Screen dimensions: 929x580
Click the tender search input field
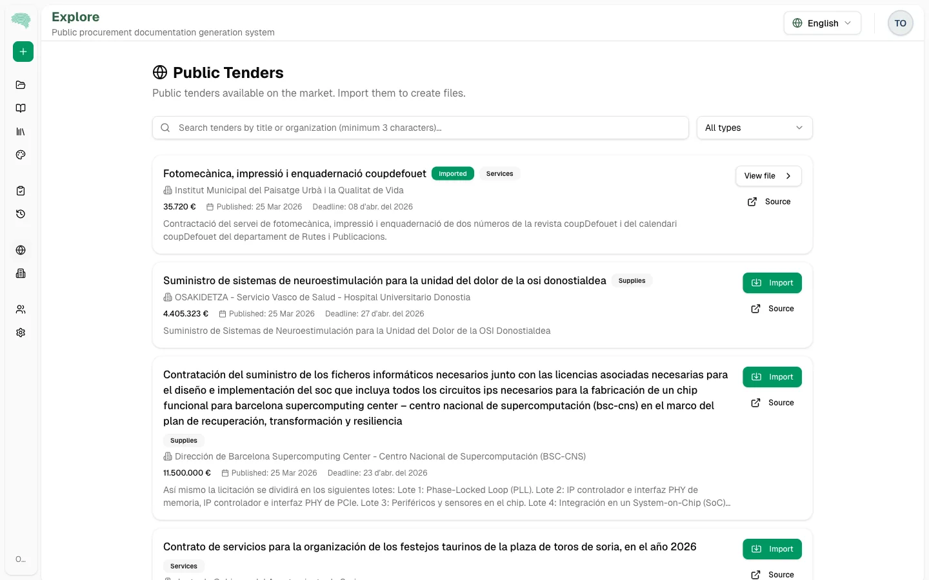pos(419,128)
